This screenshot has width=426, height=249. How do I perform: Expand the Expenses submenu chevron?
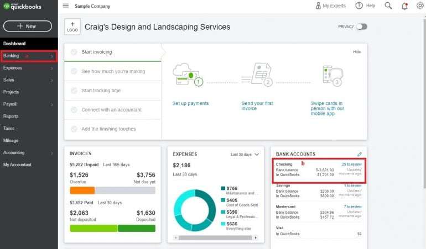coord(51,68)
